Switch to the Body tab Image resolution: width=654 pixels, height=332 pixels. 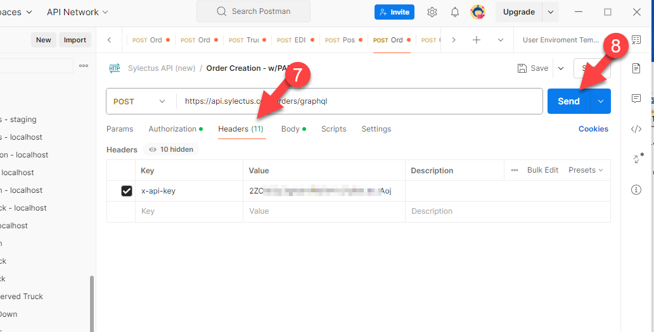293,129
